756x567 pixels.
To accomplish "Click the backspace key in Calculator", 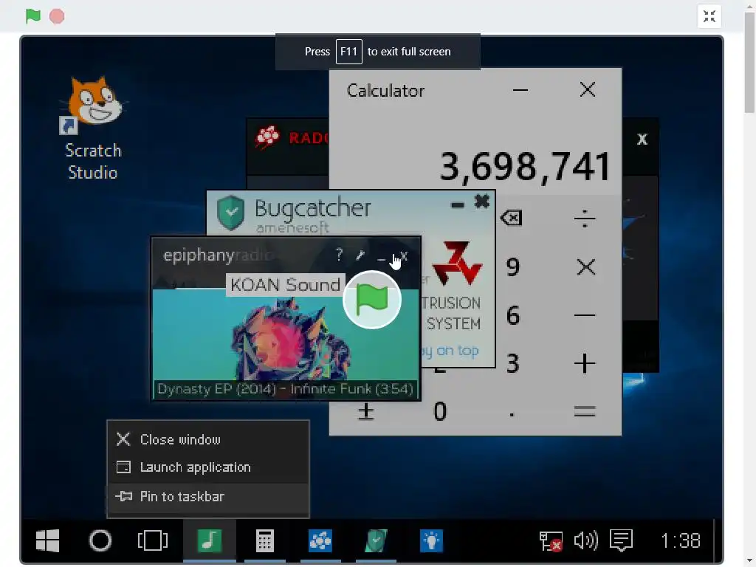I will point(512,218).
